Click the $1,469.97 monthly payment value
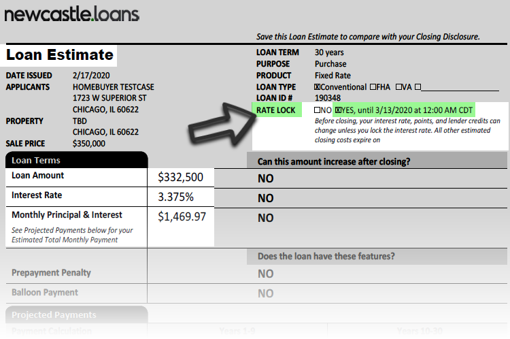The width and height of the screenshot is (510, 339). (182, 216)
